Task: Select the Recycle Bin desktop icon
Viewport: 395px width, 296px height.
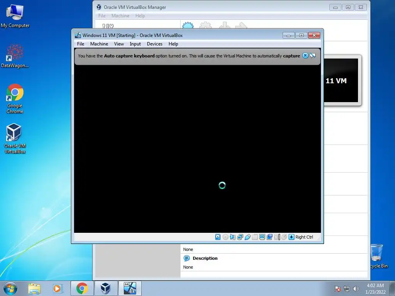Action: tap(377, 256)
